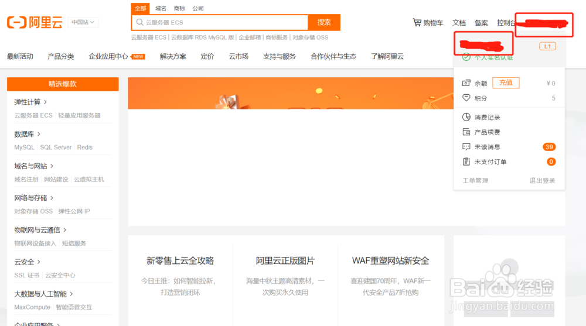The height and width of the screenshot is (326, 586).
Task: Select the 全部 search tab
Action: click(140, 8)
